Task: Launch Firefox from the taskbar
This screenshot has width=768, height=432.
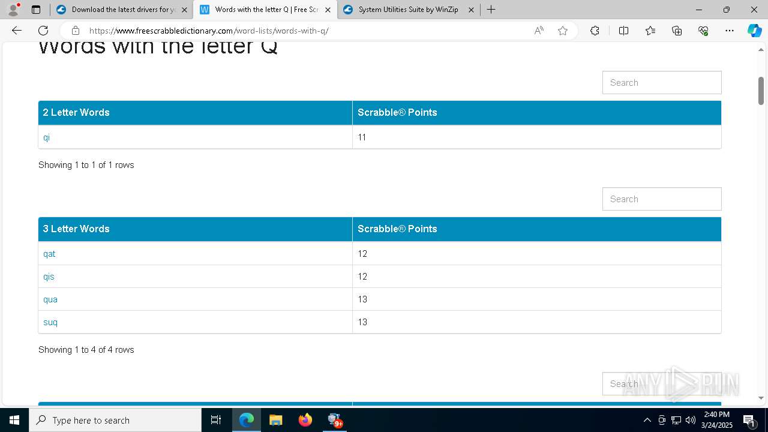Action: [x=305, y=420]
